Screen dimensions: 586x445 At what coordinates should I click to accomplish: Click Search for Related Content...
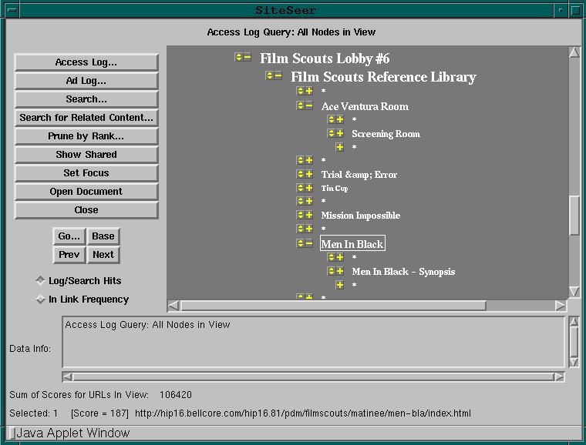point(86,118)
